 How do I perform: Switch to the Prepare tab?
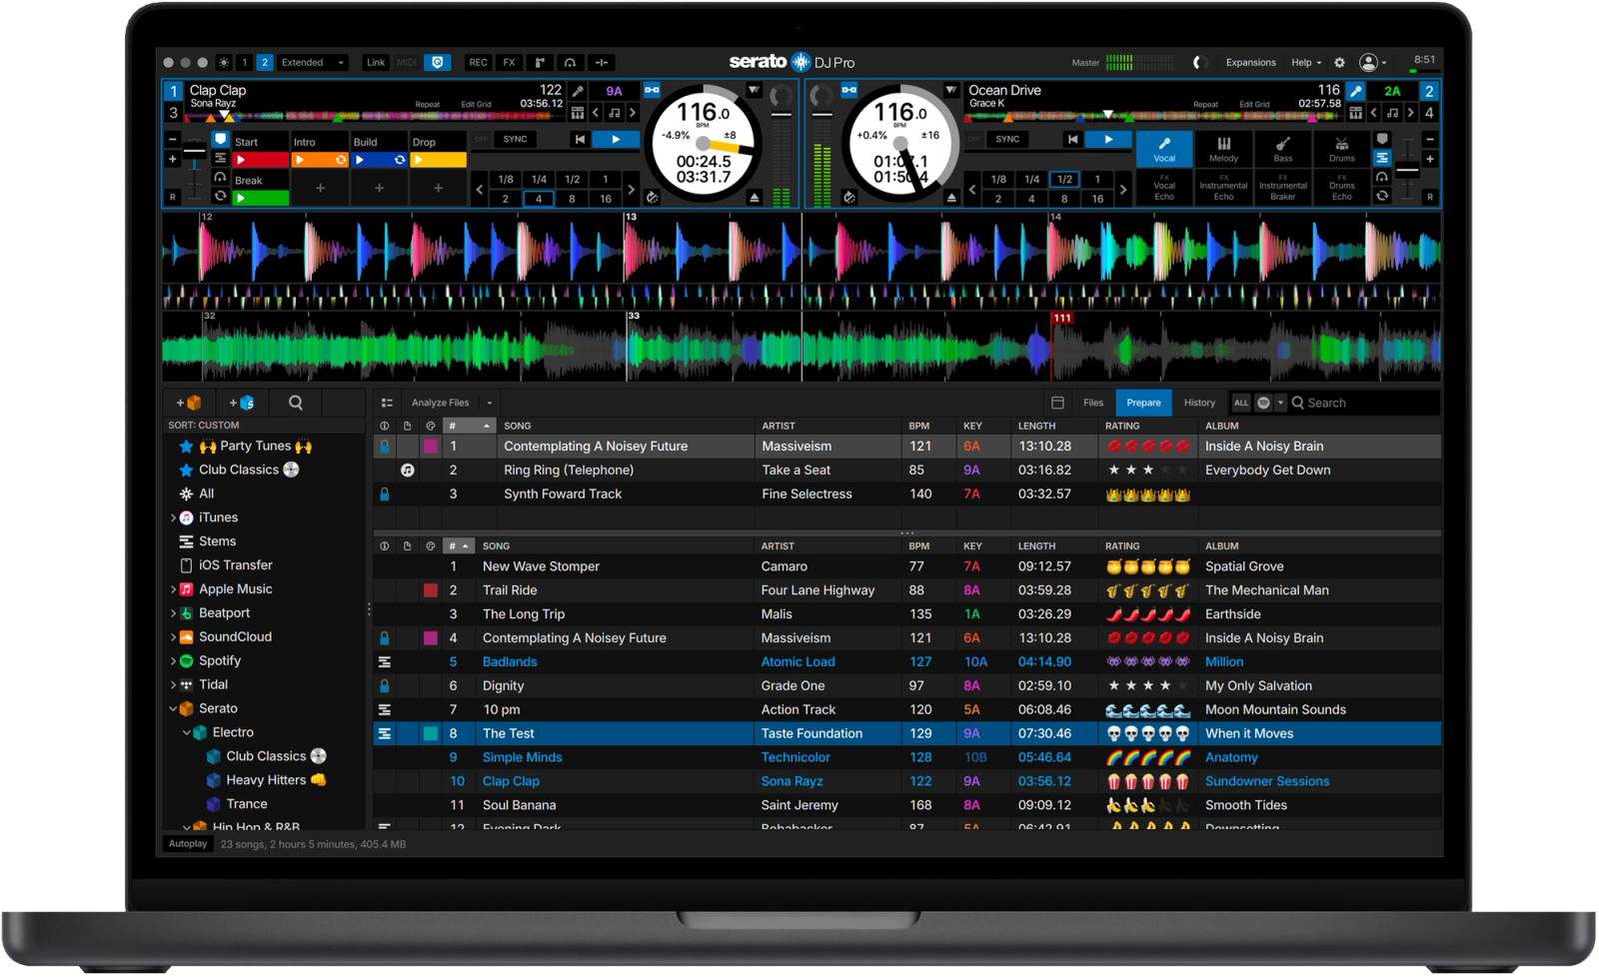[x=1144, y=404]
